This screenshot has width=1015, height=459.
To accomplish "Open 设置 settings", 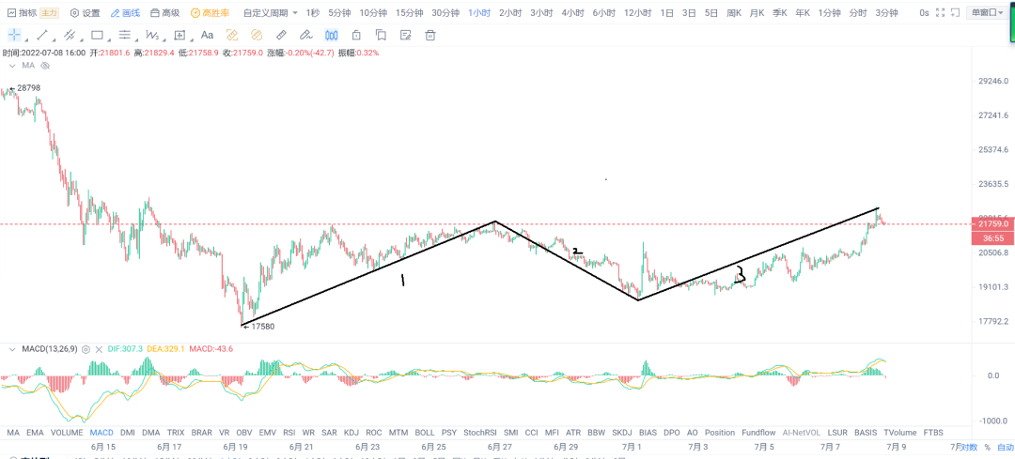I will [x=85, y=13].
